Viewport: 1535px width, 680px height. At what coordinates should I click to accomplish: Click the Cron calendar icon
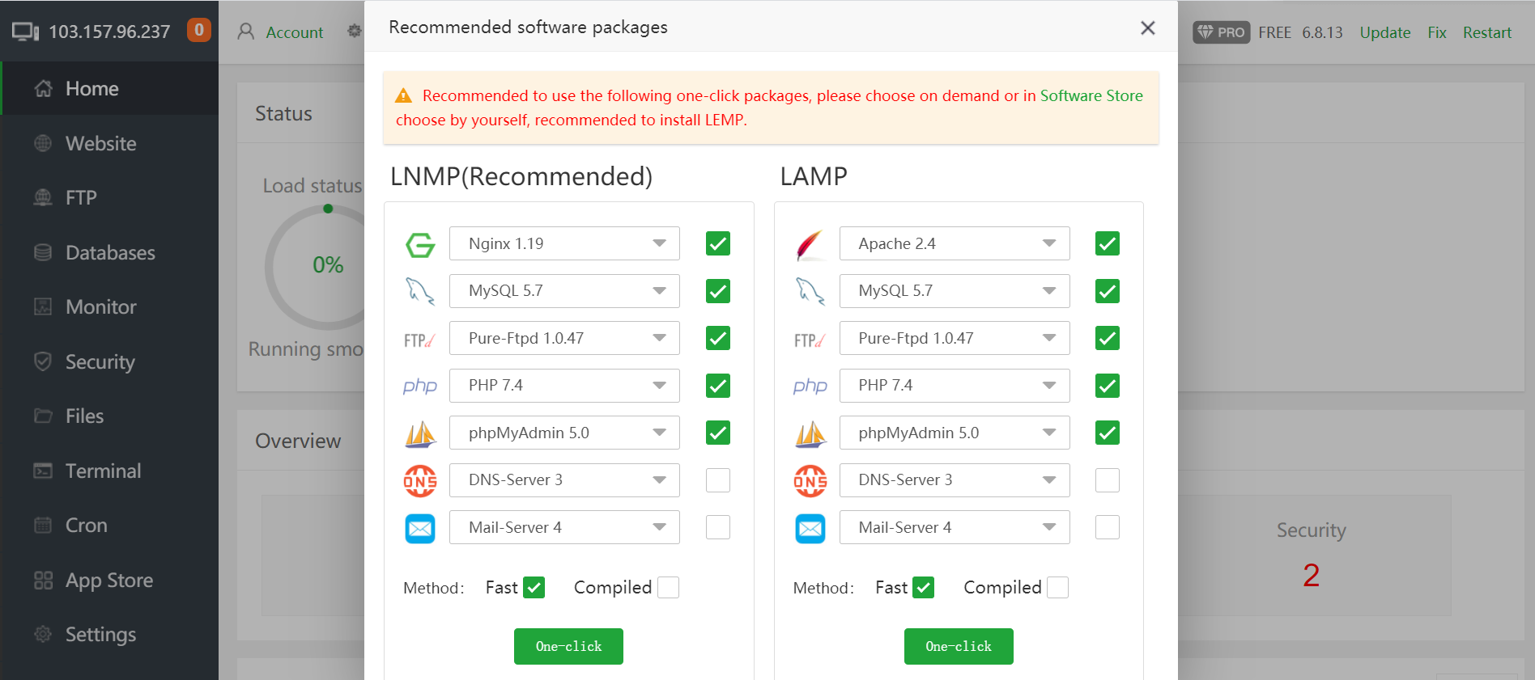pos(44,526)
